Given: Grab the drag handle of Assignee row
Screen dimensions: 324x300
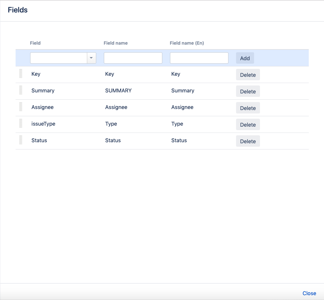Looking at the screenshot, I should (x=21, y=107).
